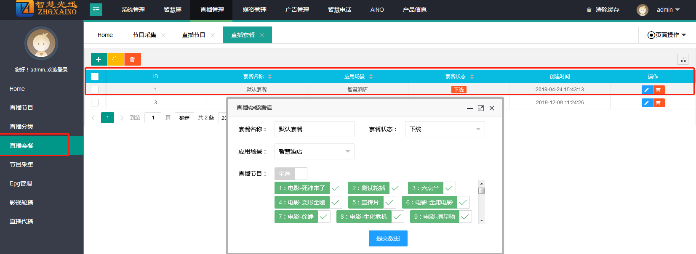Click the red batch delete trash icon
Screen dimensions: 696x254
pos(132,59)
